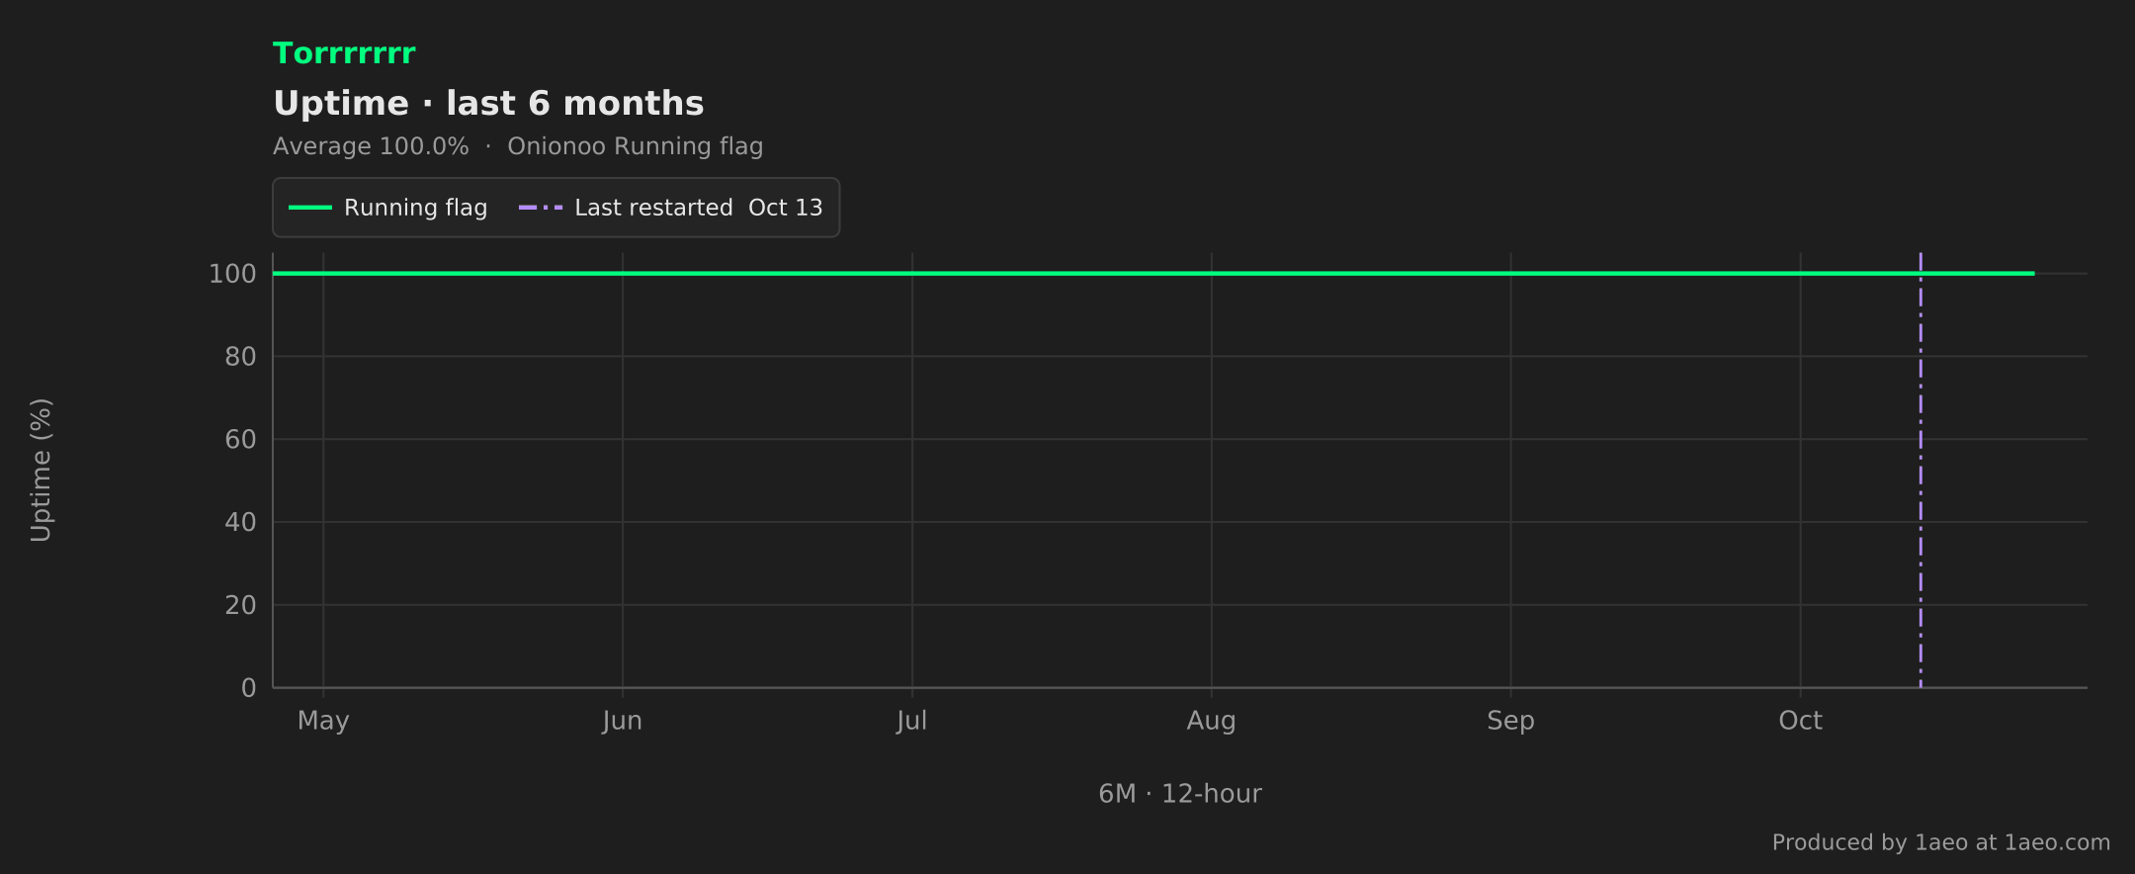Viewport: 2135px width, 874px height.
Task: Click the "May" x-axis month label
Action: [323, 721]
